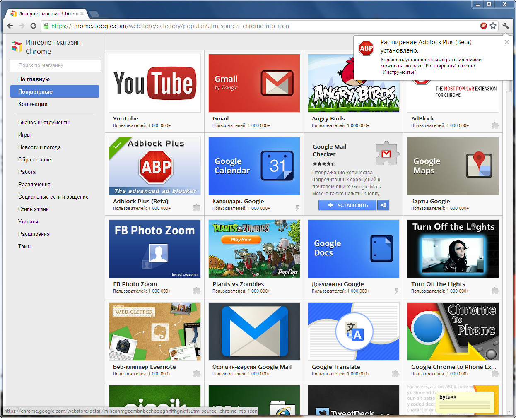The image size is (516, 418).
Task: Click the puzzle icon on FB Photo Zoom card
Action: (197, 291)
